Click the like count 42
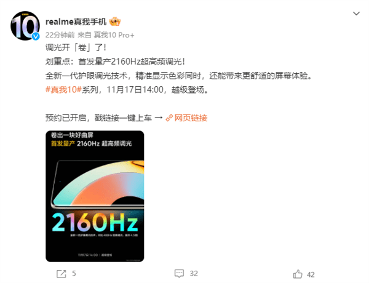 coord(311,274)
